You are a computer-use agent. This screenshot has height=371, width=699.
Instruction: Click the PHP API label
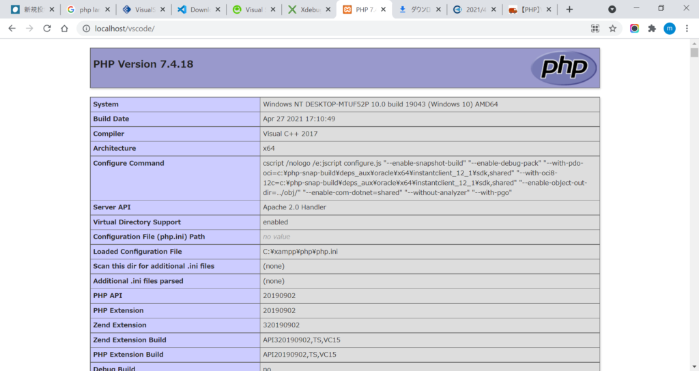107,296
